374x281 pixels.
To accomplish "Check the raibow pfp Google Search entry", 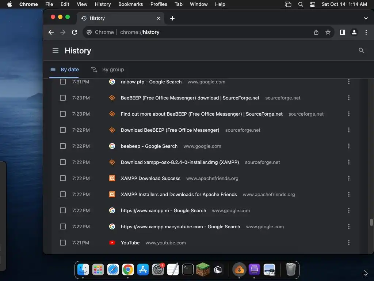I will coord(63,82).
